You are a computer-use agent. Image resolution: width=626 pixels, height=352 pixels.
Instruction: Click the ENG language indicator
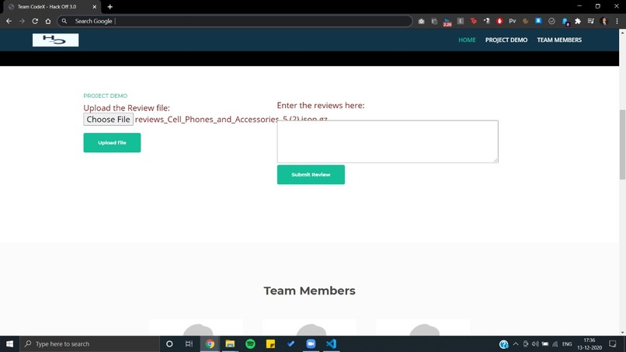(567, 344)
